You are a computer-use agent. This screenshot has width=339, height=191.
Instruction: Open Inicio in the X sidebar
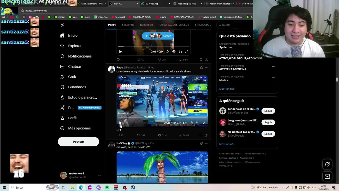[x=69, y=36]
